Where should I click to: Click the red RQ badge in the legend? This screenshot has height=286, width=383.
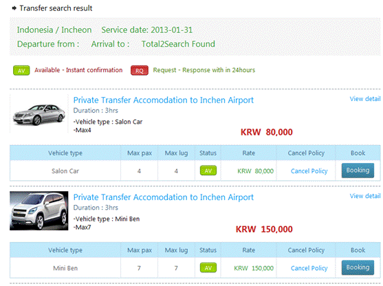click(139, 70)
